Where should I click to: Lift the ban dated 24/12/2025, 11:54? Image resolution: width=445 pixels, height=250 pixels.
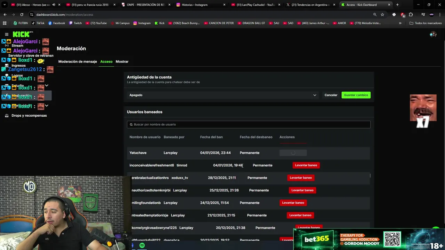coord(293,203)
